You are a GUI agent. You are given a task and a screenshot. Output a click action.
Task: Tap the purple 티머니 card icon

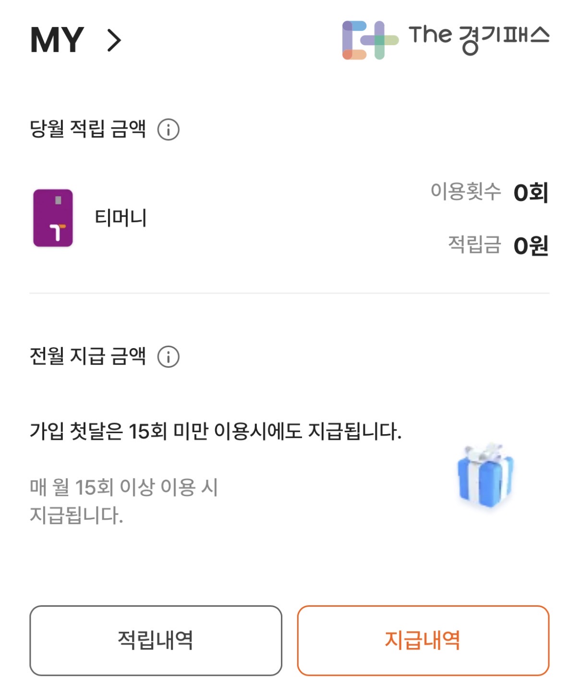coord(53,218)
